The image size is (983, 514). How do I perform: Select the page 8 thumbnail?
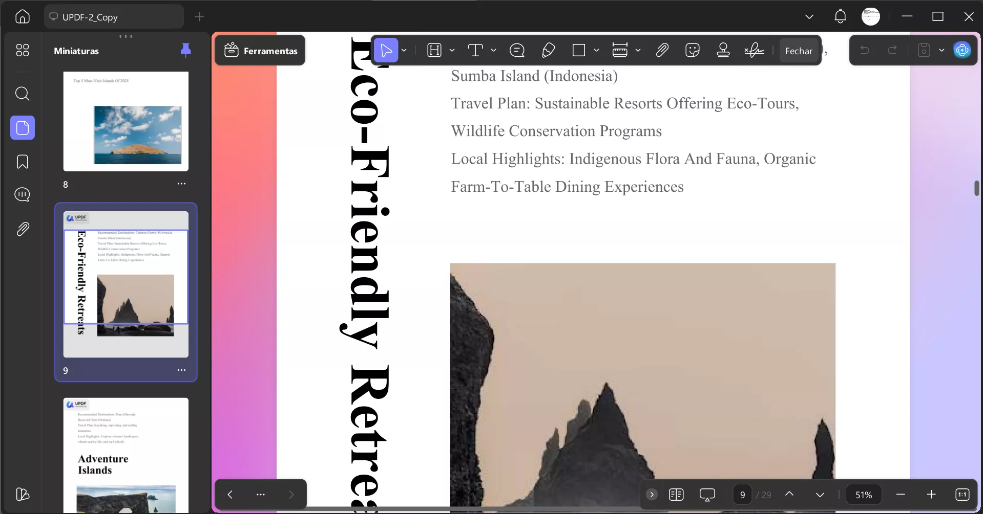[126, 121]
